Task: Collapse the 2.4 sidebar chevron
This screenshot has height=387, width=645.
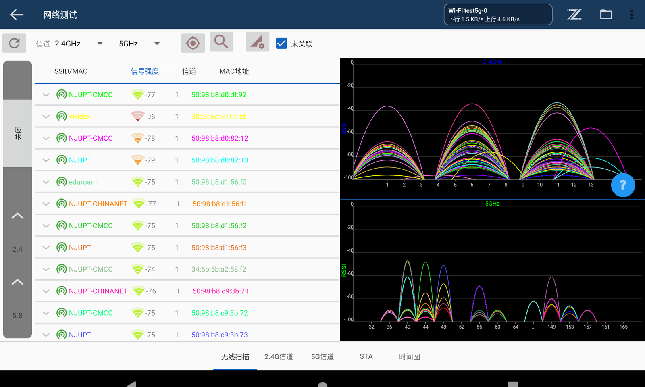Action: 17,216
